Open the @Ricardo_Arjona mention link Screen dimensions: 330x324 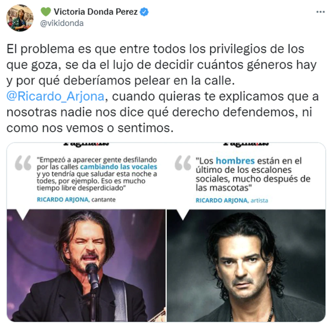tap(56, 96)
